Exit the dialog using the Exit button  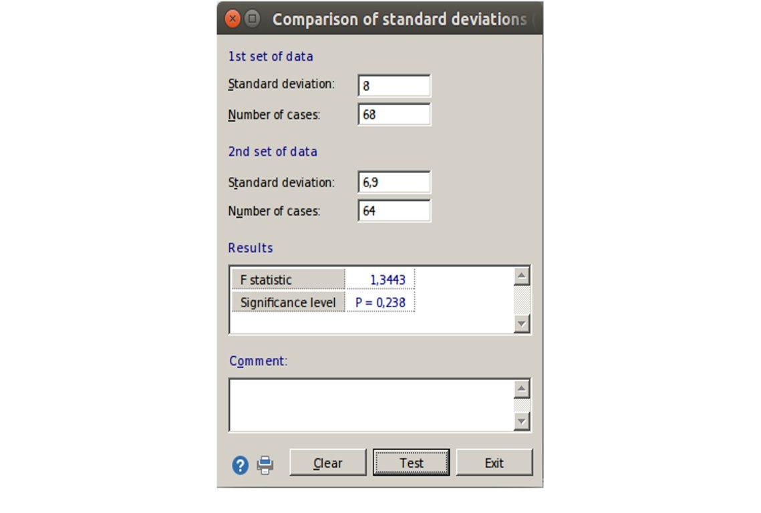(x=494, y=463)
